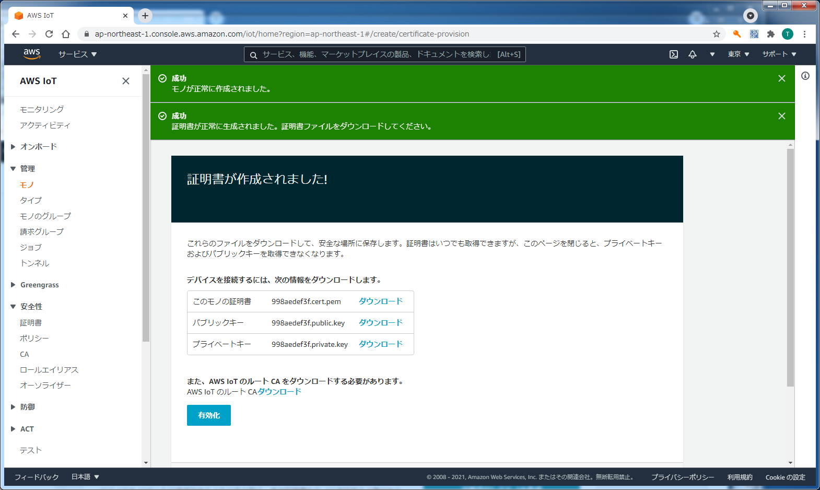Viewport: 820px width, 490px height.
Task: Open 請求グループ in the sidebar
Action: tap(42, 231)
